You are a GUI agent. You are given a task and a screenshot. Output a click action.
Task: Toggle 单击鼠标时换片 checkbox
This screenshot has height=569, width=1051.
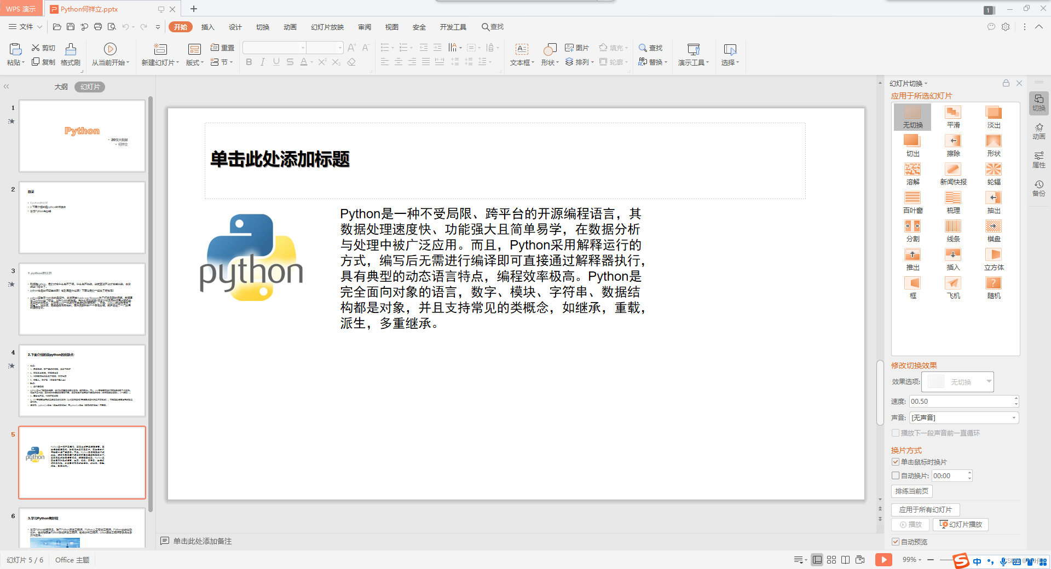click(x=896, y=462)
